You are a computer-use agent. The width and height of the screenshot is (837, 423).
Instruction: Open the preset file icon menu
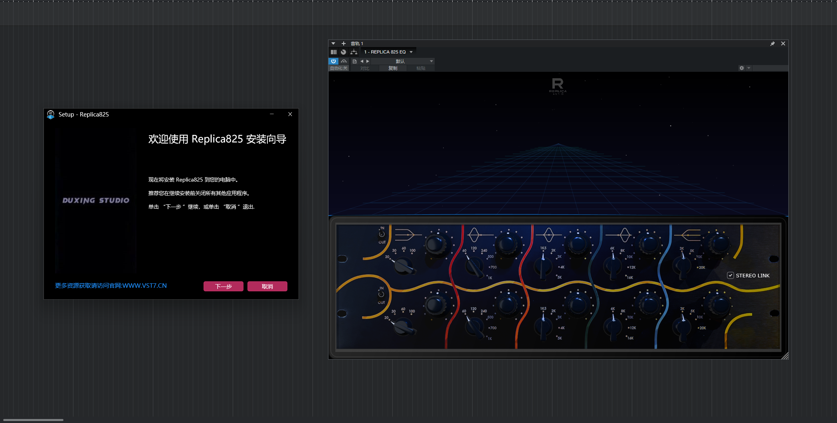(x=354, y=61)
